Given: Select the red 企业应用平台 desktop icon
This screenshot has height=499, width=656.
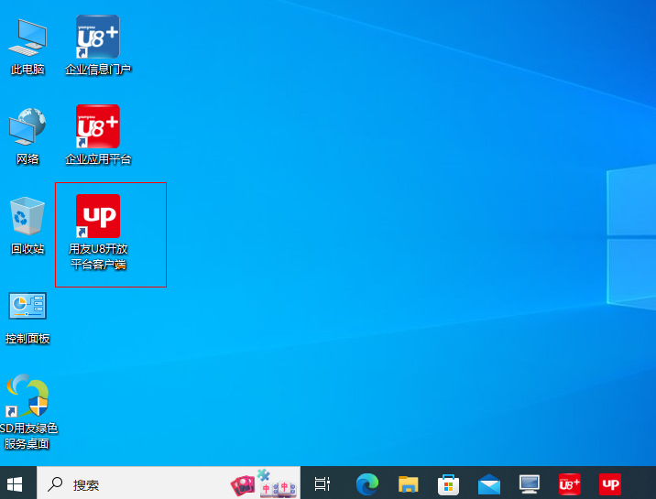Looking at the screenshot, I should pyautogui.click(x=98, y=127).
